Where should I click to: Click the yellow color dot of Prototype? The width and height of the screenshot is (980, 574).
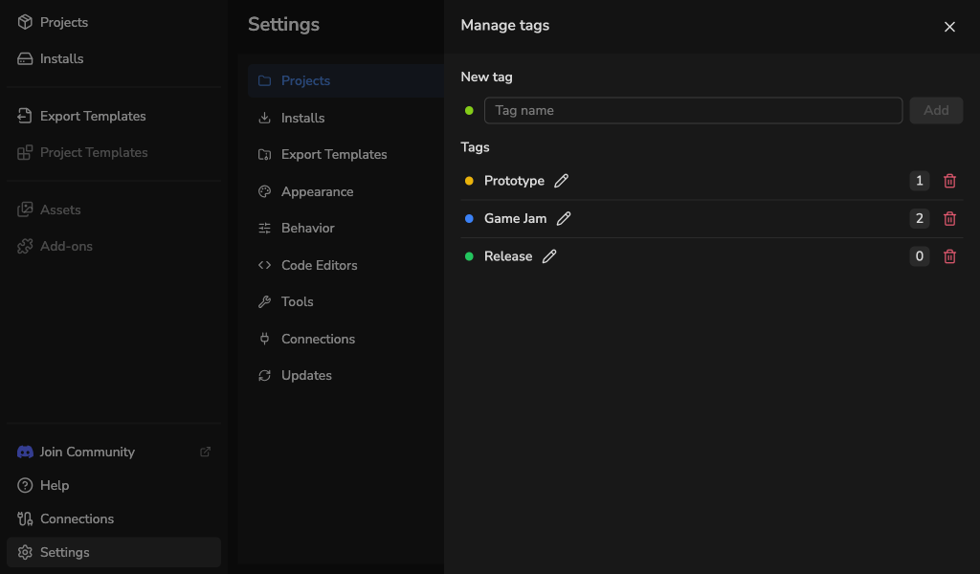coord(469,181)
